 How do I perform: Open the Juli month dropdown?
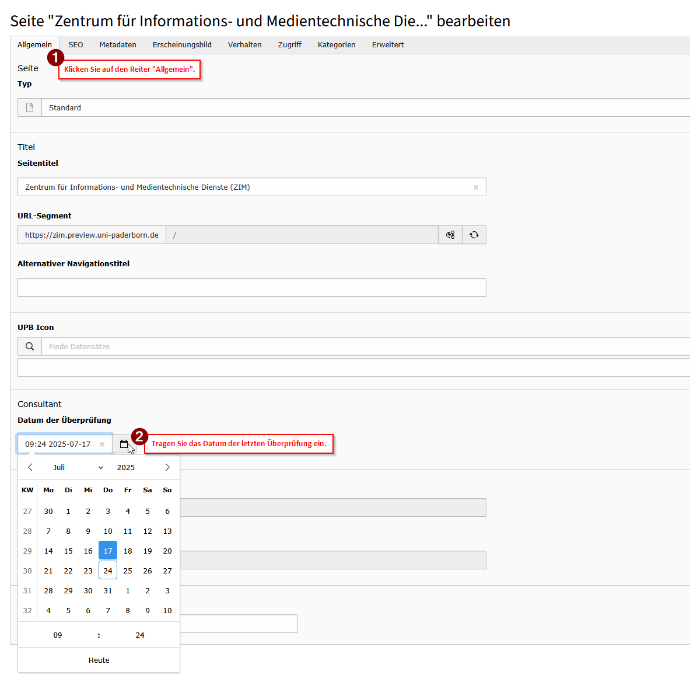click(77, 467)
